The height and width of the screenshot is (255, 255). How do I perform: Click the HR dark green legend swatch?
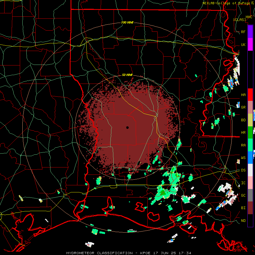(250, 132)
